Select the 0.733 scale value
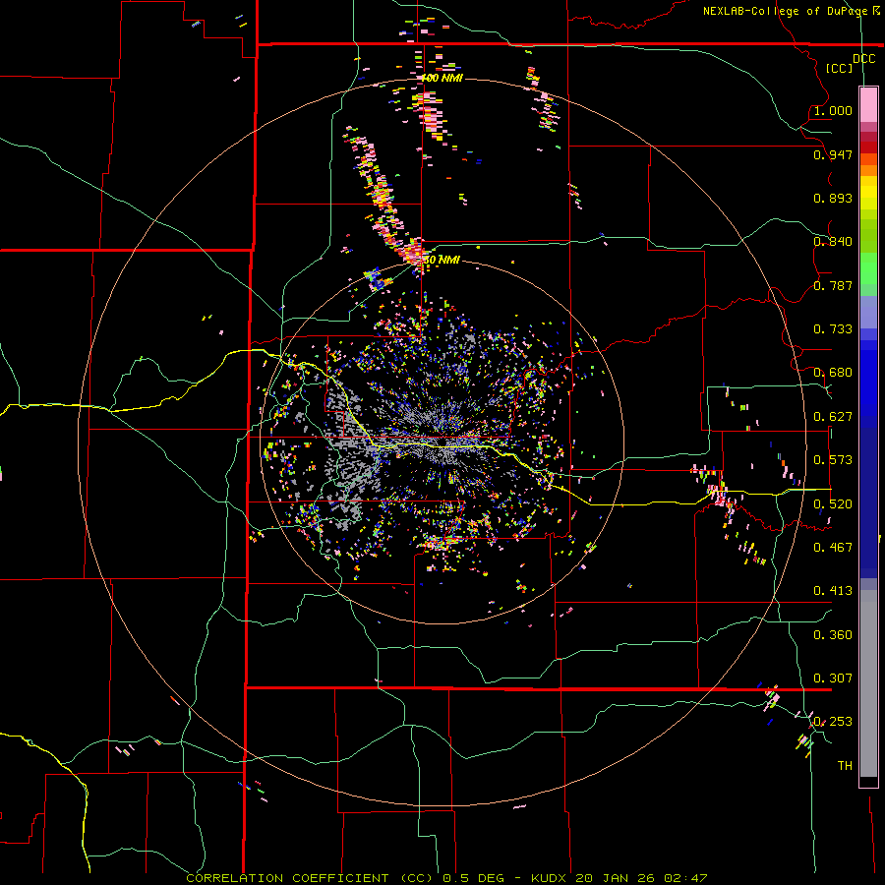Image resolution: width=885 pixels, height=885 pixels. [833, 329]
